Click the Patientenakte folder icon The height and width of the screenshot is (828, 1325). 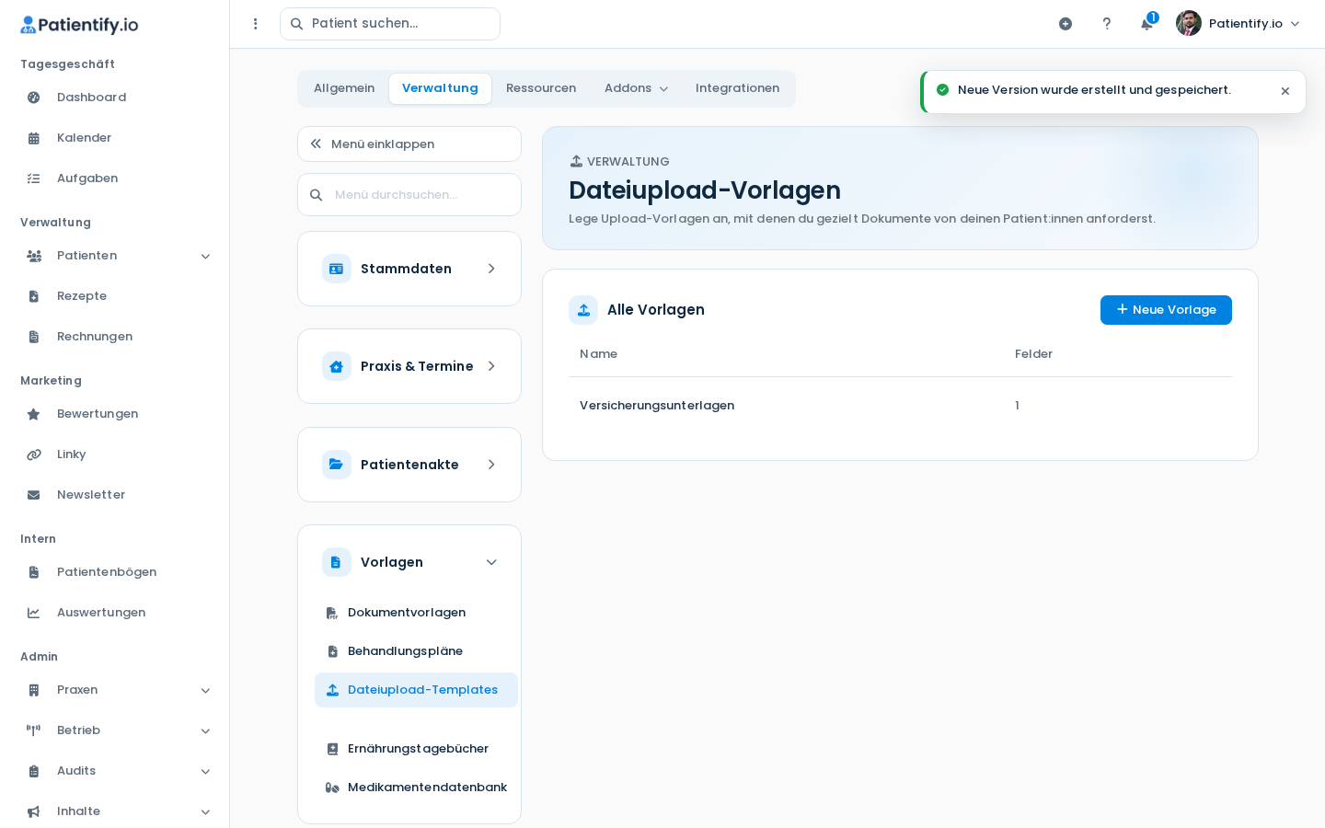click(337, 465)
